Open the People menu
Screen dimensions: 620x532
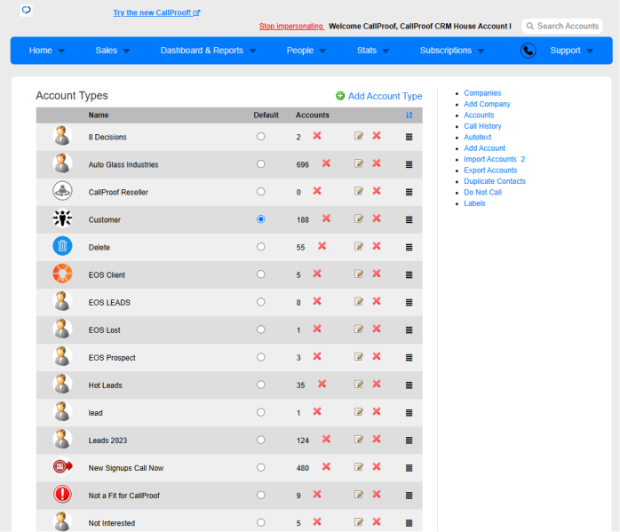300,51
